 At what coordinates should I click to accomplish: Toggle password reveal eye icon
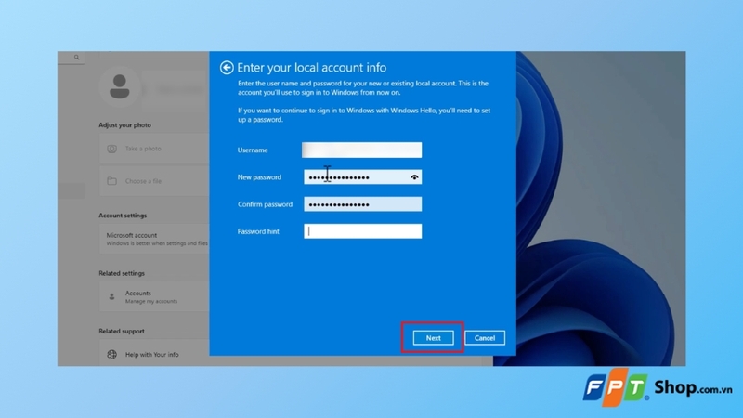coord(414,177)
